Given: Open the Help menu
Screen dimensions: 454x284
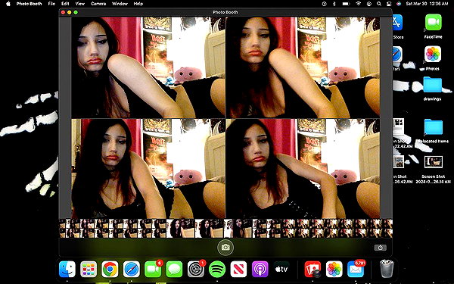Looking at the screenshot, I should tap(138, 4).
